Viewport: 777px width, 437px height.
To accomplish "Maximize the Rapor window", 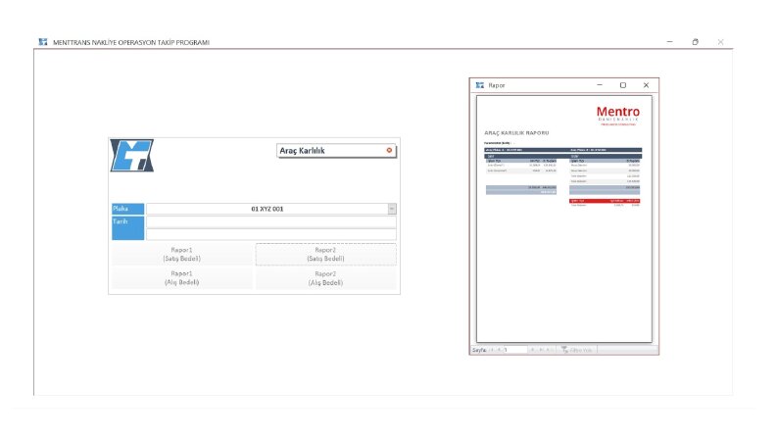I will [x=623, y=85].
